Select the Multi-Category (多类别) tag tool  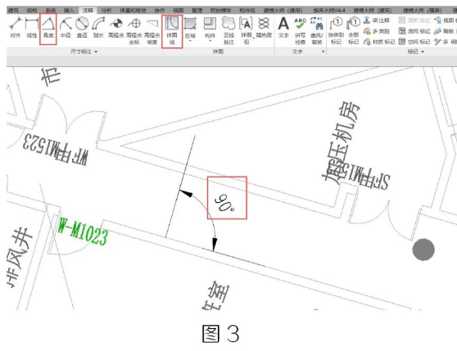(x=377, y=31)
